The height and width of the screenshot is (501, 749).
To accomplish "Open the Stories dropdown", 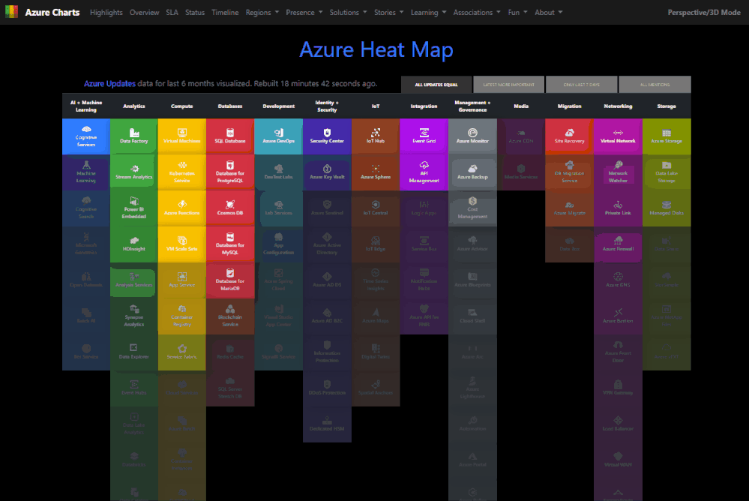I will 389,13.
